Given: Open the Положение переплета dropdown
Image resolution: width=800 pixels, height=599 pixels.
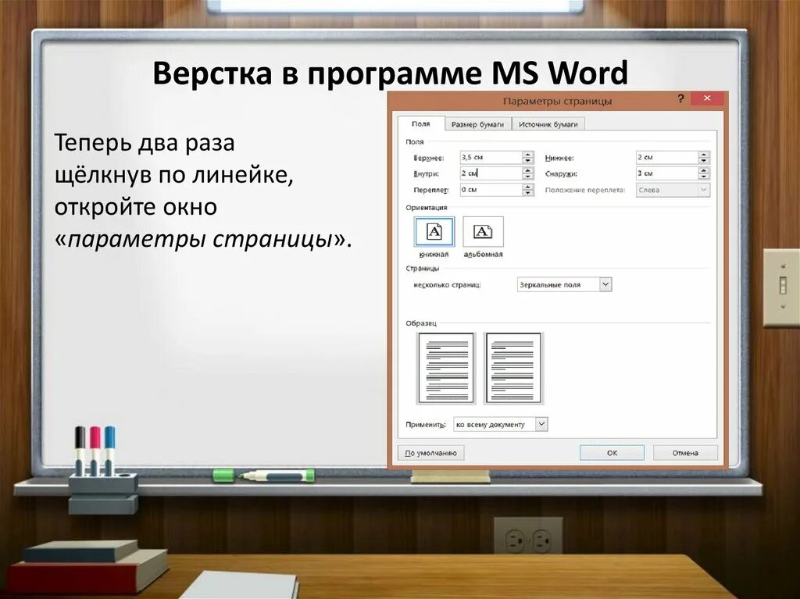Looking at the screenshot, I should tap(673, 190).
